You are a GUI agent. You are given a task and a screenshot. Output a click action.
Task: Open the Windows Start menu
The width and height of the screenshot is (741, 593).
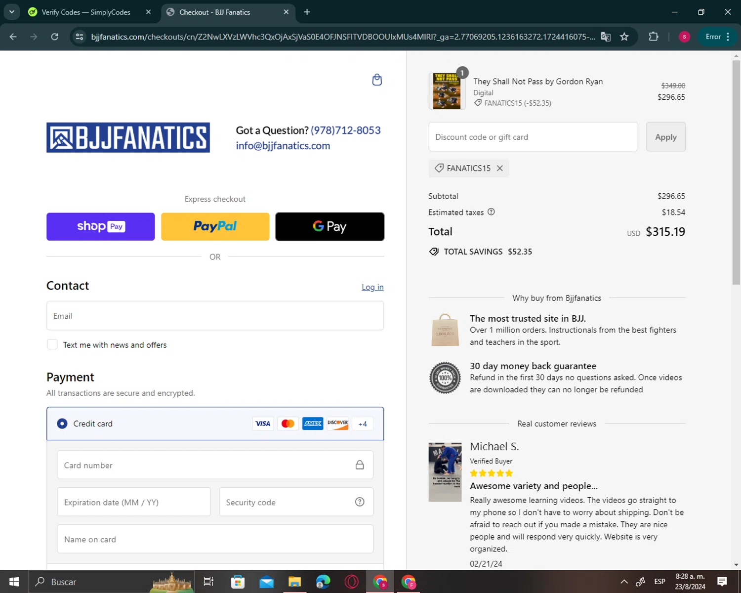pyautogui.click(x=14, y=582)
